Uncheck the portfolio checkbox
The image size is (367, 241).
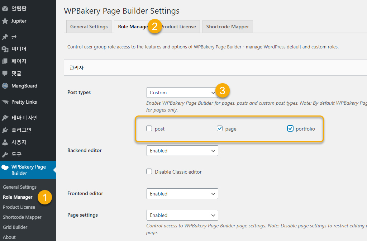click(x=290, y=129)
